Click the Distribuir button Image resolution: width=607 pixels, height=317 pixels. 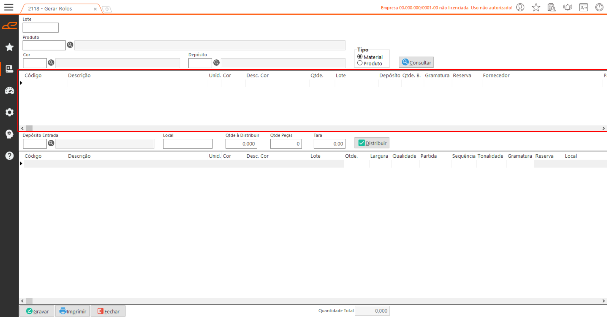pyautogui.click(x=372, y=143)
